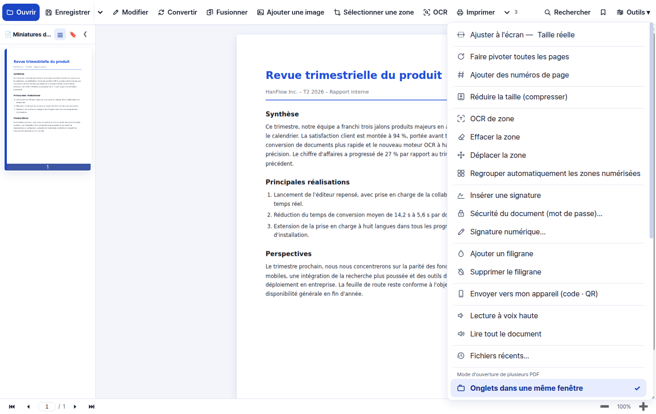This screenshot has height=414, width=656.
Task: Choose Taille réelle in the menu
Action: (556, 35)
